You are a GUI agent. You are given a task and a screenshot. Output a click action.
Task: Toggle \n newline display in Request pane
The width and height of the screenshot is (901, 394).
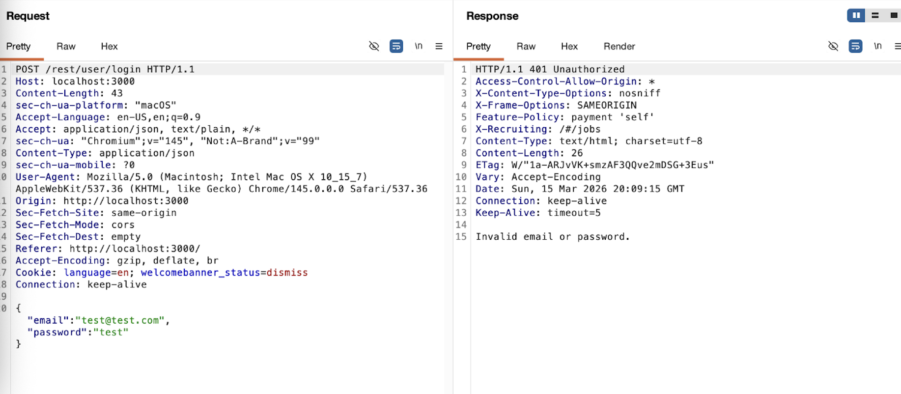418,46
